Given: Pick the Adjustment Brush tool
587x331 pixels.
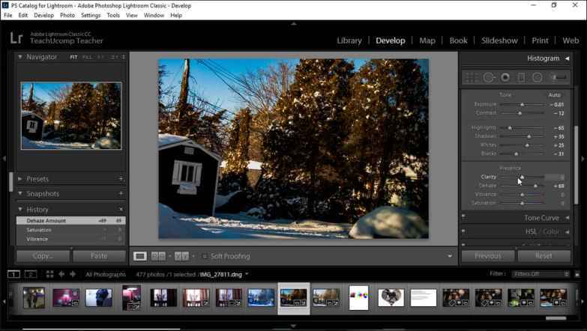Looking at the screenshot, I should pos(559,77).
